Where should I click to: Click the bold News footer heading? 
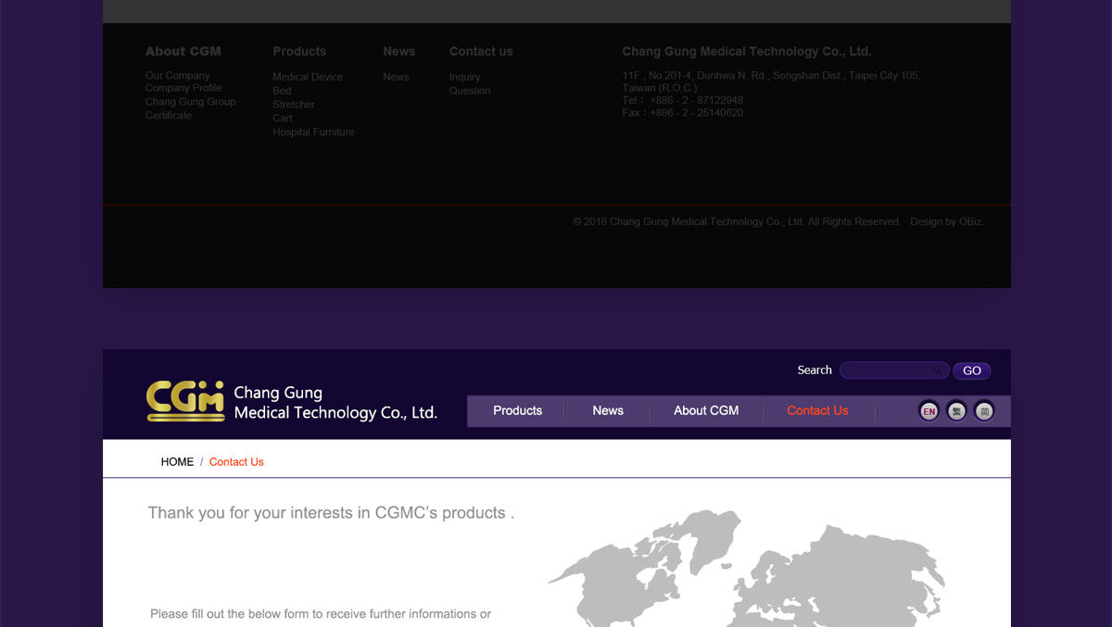[399, 52]
